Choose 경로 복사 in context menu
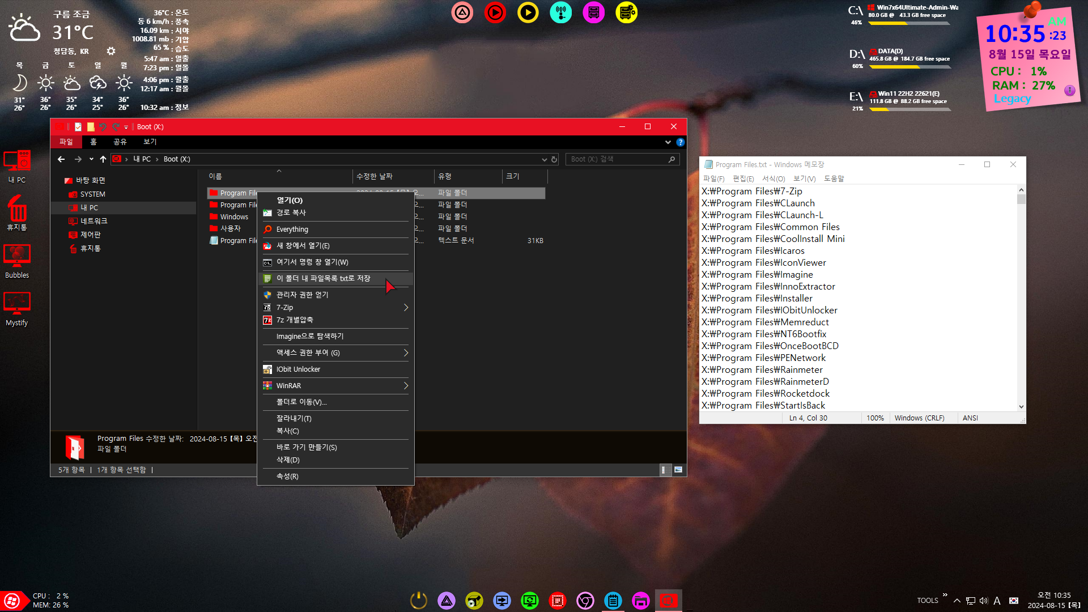This screenshot has width=1088, height=612. (335, 212)
